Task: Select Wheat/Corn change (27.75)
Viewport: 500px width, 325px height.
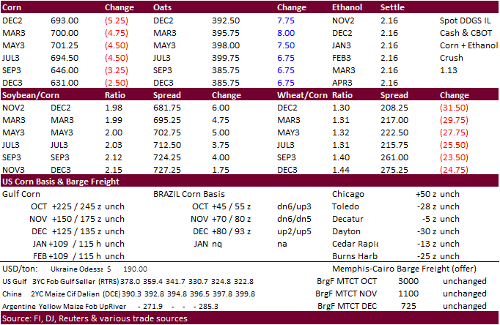Action: point(454,132)
